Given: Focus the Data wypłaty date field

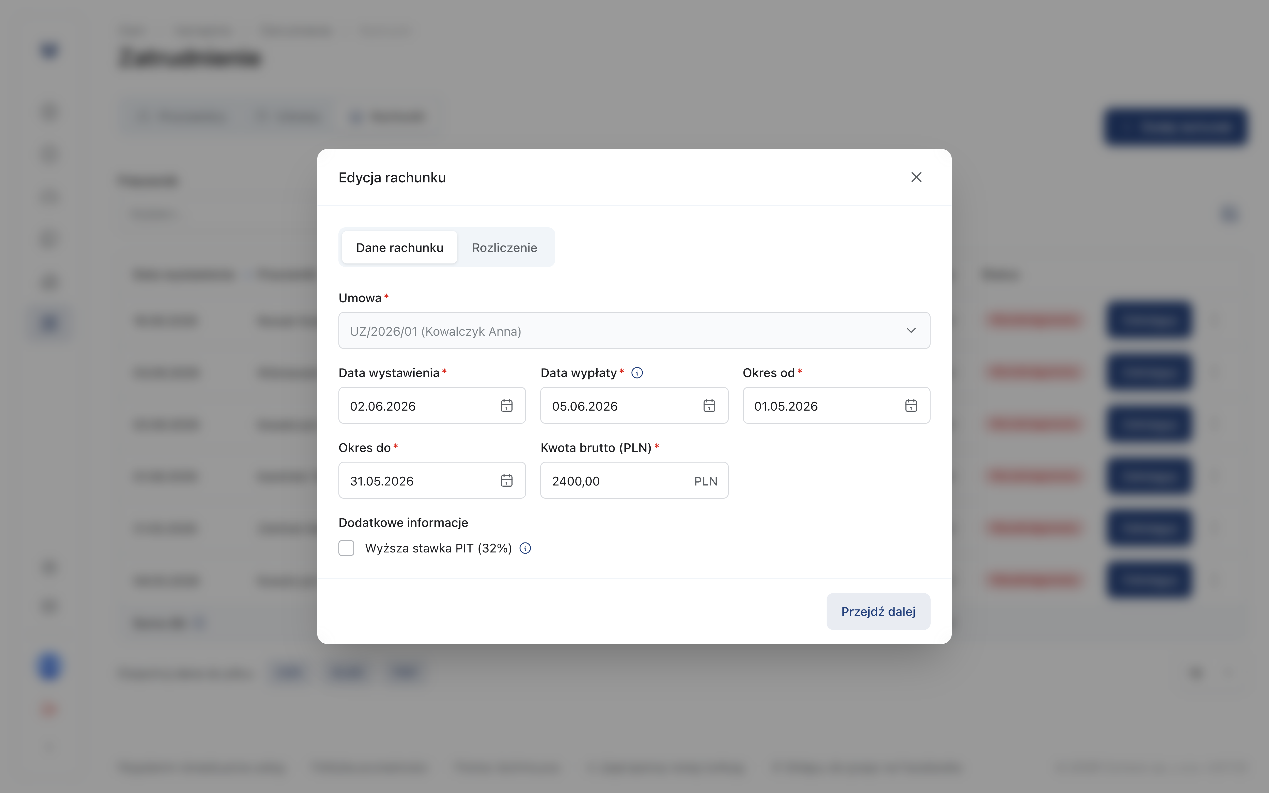Looking at the screenshot, I should pos(634,405).
